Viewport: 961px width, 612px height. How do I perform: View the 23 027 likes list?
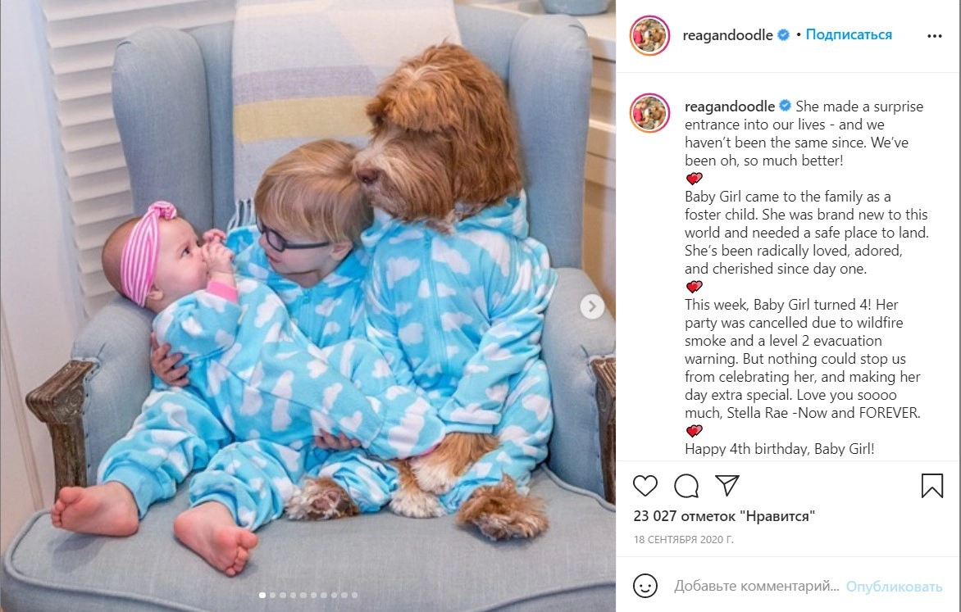[x=724, y=516]
